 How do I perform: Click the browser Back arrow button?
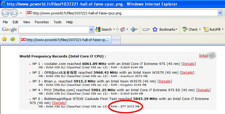click(x=6, y=13)
